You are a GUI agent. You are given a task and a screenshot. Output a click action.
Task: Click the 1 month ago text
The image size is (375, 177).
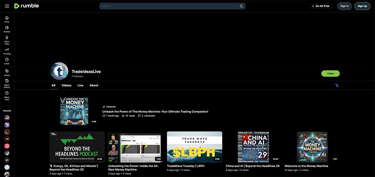pyautogui.click(x=112, y=116)
